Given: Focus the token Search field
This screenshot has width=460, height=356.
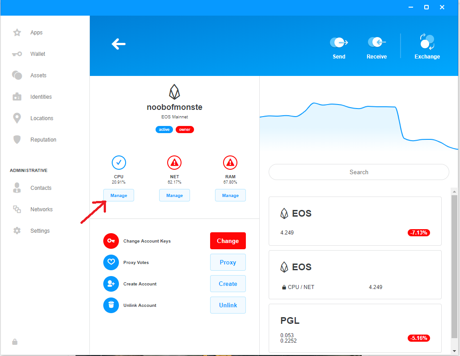Looking at the screenshot, I should click(359, 172).
